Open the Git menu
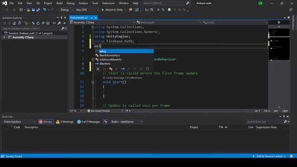This screenshot has width=297, height=167. 38,3
